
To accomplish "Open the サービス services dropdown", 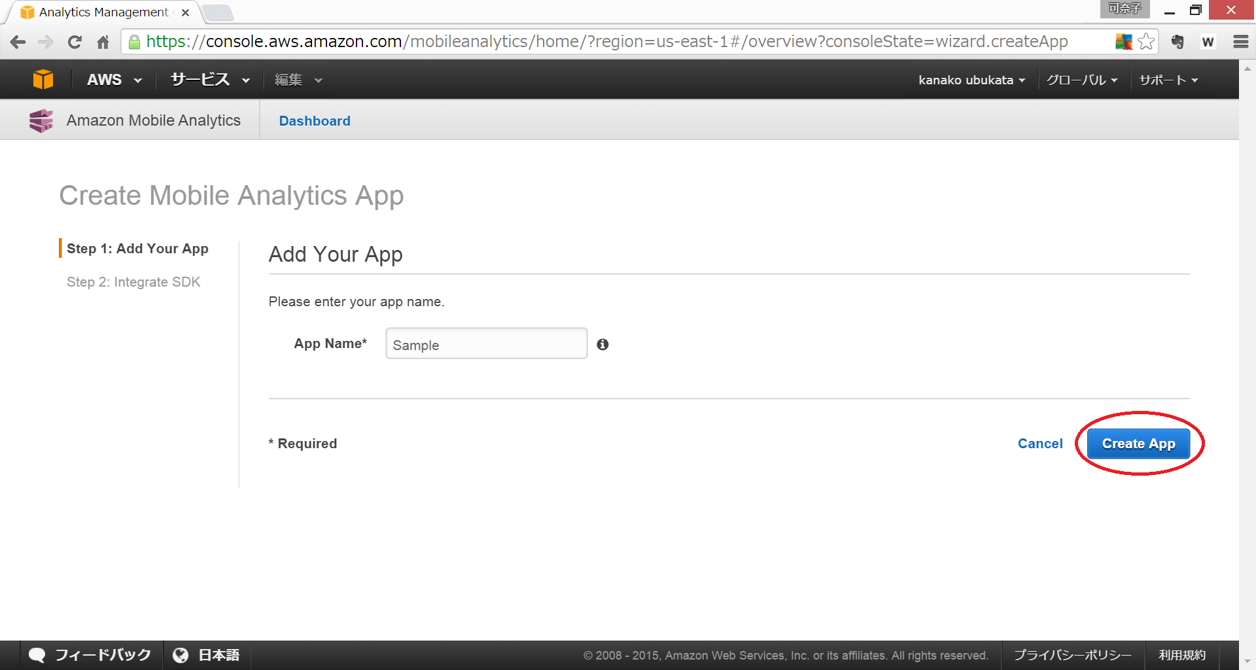I will pos(210,80).
